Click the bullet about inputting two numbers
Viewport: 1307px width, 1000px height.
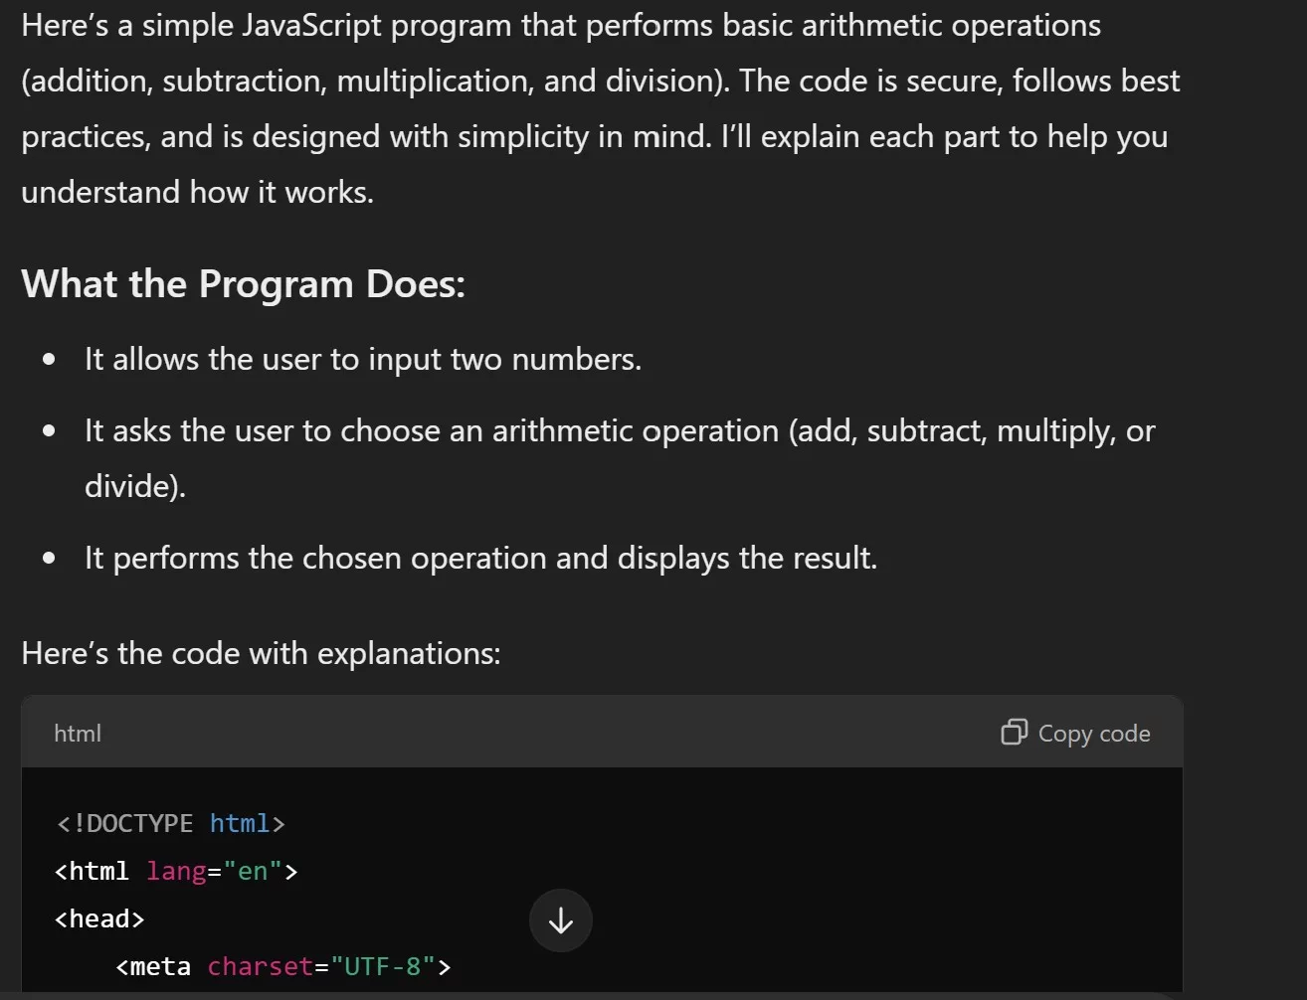[x=362, y=359]
